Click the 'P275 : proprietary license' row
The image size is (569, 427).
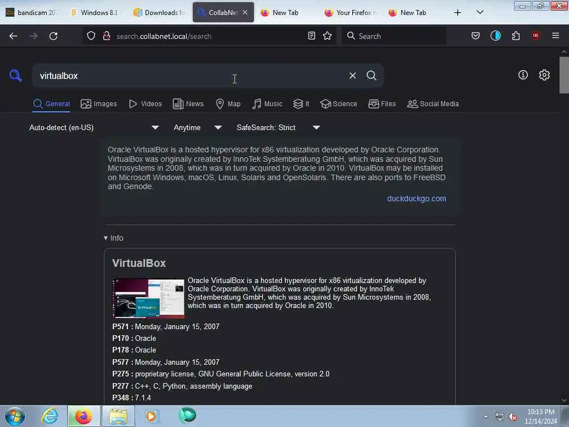(x=221, y=374)
